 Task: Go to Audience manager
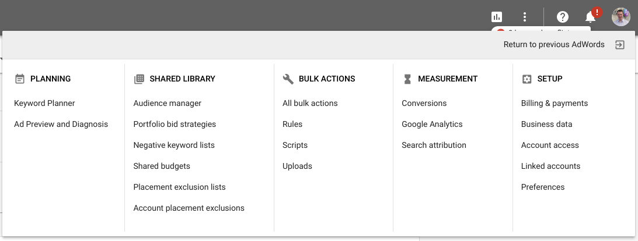[167, 103]
